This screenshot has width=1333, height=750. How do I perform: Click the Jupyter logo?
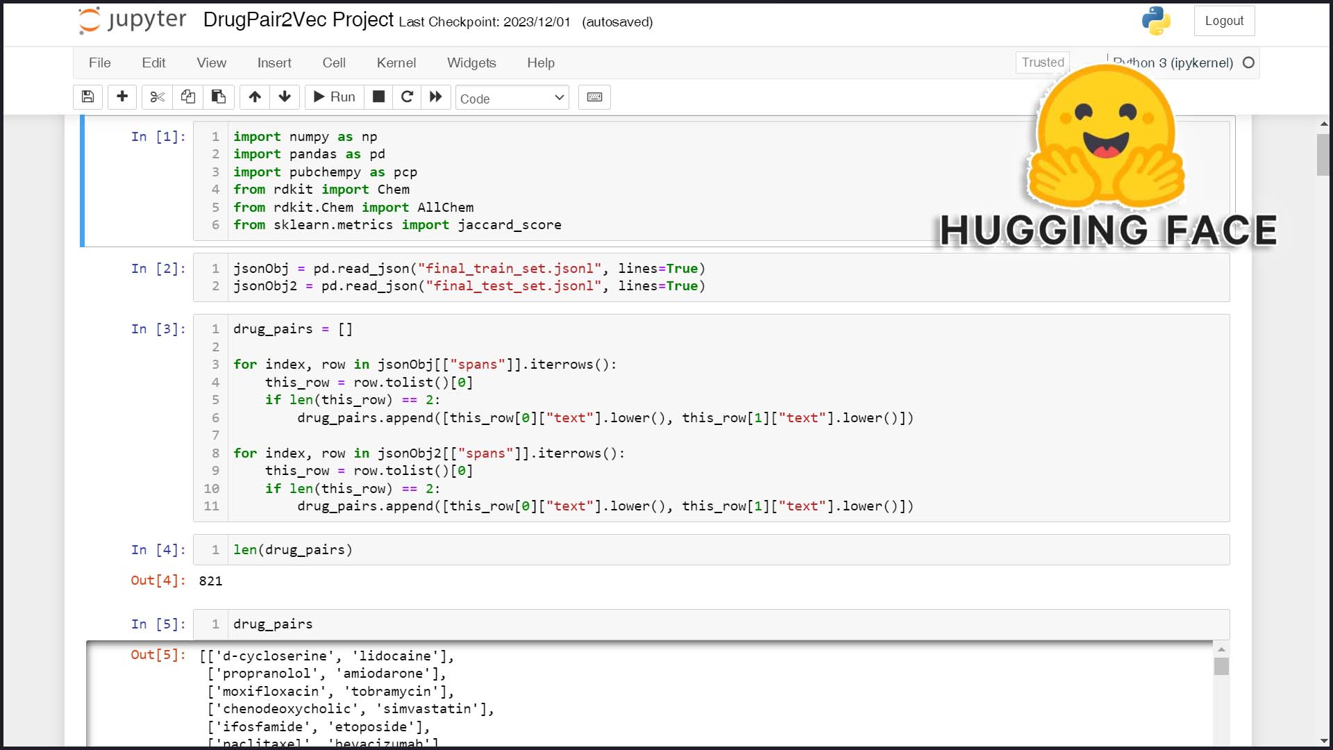pos(133,20)
